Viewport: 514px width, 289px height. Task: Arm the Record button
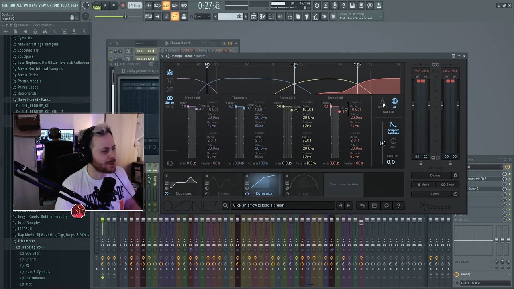tap(123, 6)
